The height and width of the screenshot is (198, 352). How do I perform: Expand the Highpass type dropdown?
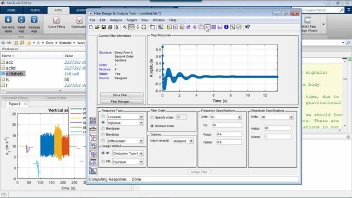[x=141, y=123]
